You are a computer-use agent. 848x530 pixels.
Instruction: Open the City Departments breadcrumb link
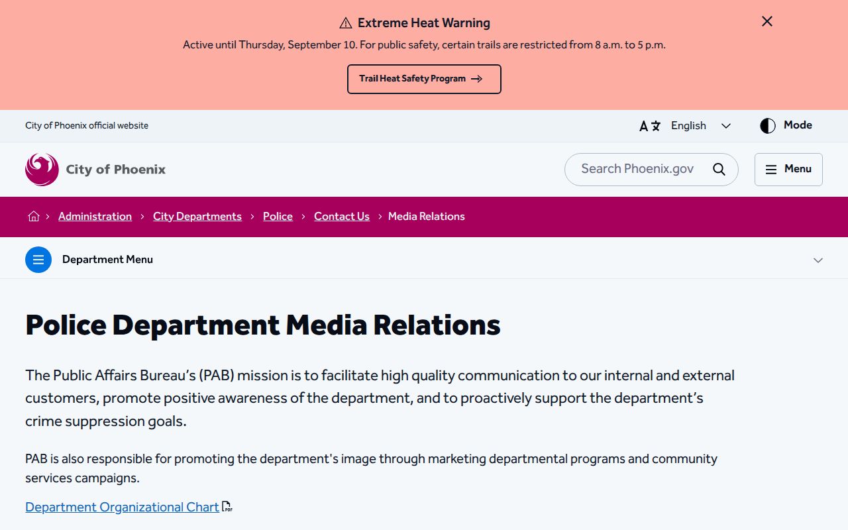pos(197,217)
